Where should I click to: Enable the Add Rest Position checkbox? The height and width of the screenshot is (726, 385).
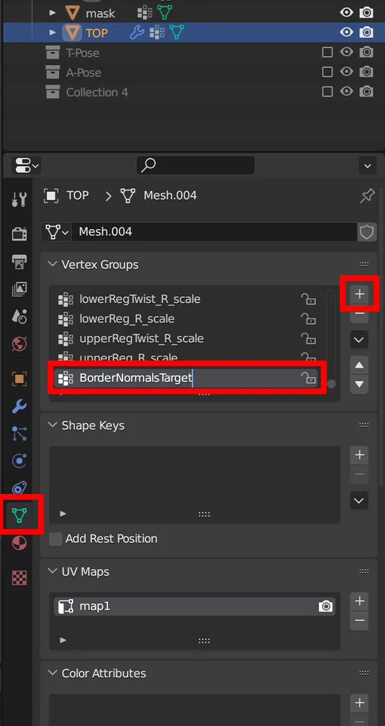(x=56, y=539)
